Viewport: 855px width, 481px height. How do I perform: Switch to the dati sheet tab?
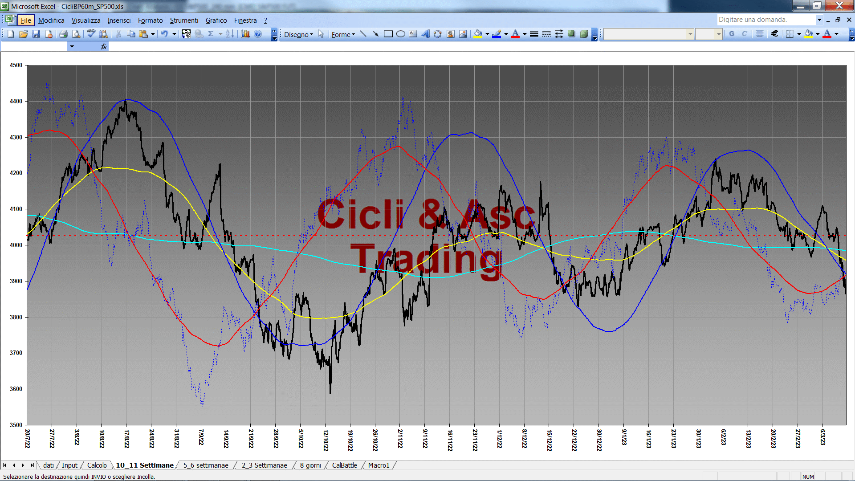[48, 465]
